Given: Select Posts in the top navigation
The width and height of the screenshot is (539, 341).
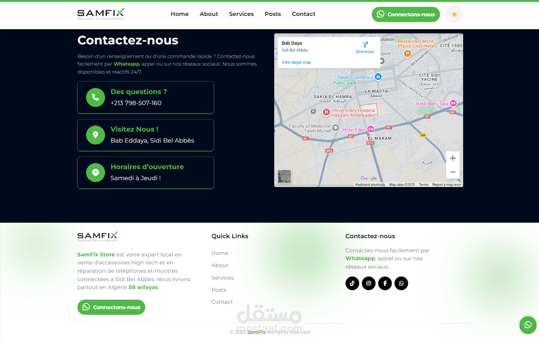Looking at the screenshot, I should coord(273,14).
